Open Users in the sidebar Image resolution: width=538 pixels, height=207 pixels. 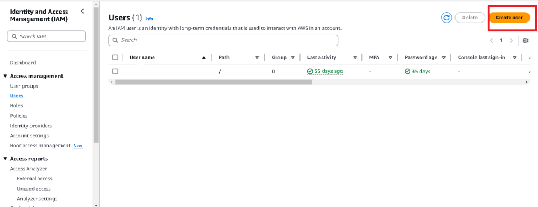[16, 96]
